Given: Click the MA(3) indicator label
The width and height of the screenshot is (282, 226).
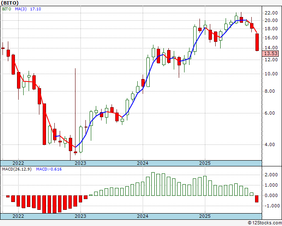Looking at the screenshot, I should click(21, 9).
